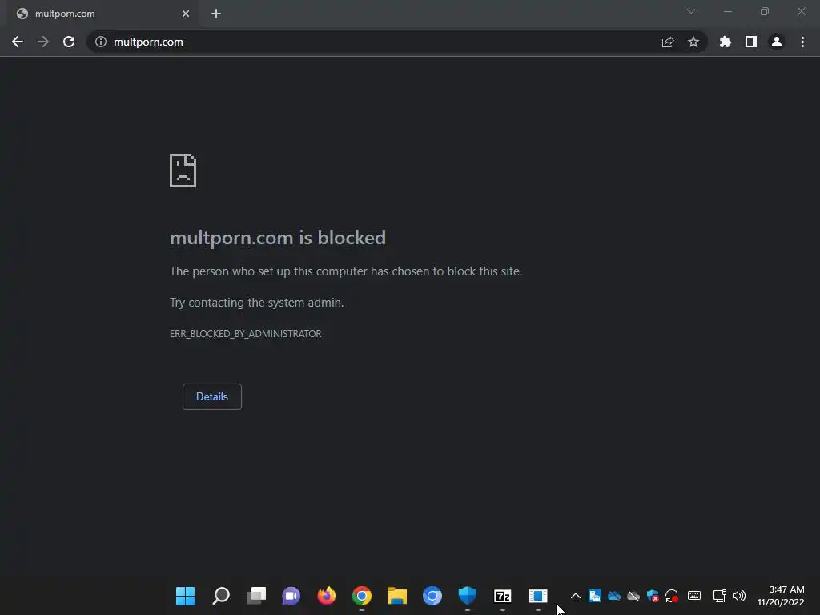
Task: Open File Explorer from taskbar
Action: (x=397, y=596)
